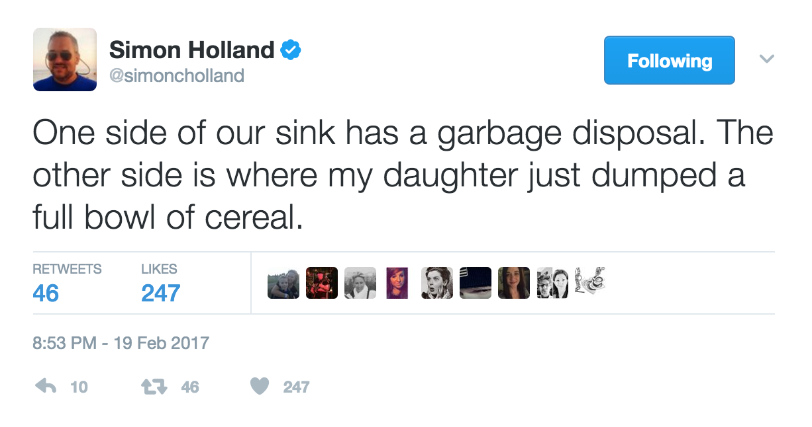The width and height of the screenshot is (812, 427).
Task: Retweet using the retweet arrows icon
Action: pos(156,387)
